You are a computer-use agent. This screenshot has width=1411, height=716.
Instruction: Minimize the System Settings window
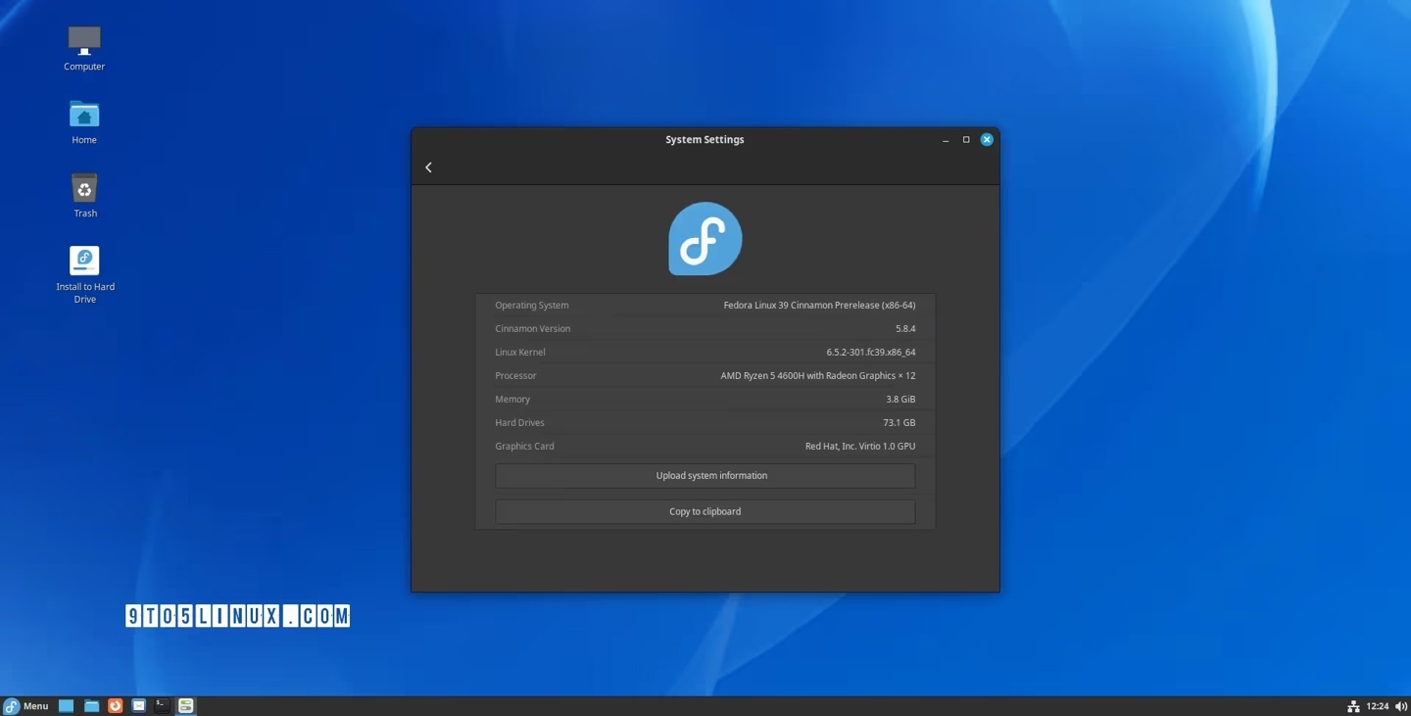[946, 140]
